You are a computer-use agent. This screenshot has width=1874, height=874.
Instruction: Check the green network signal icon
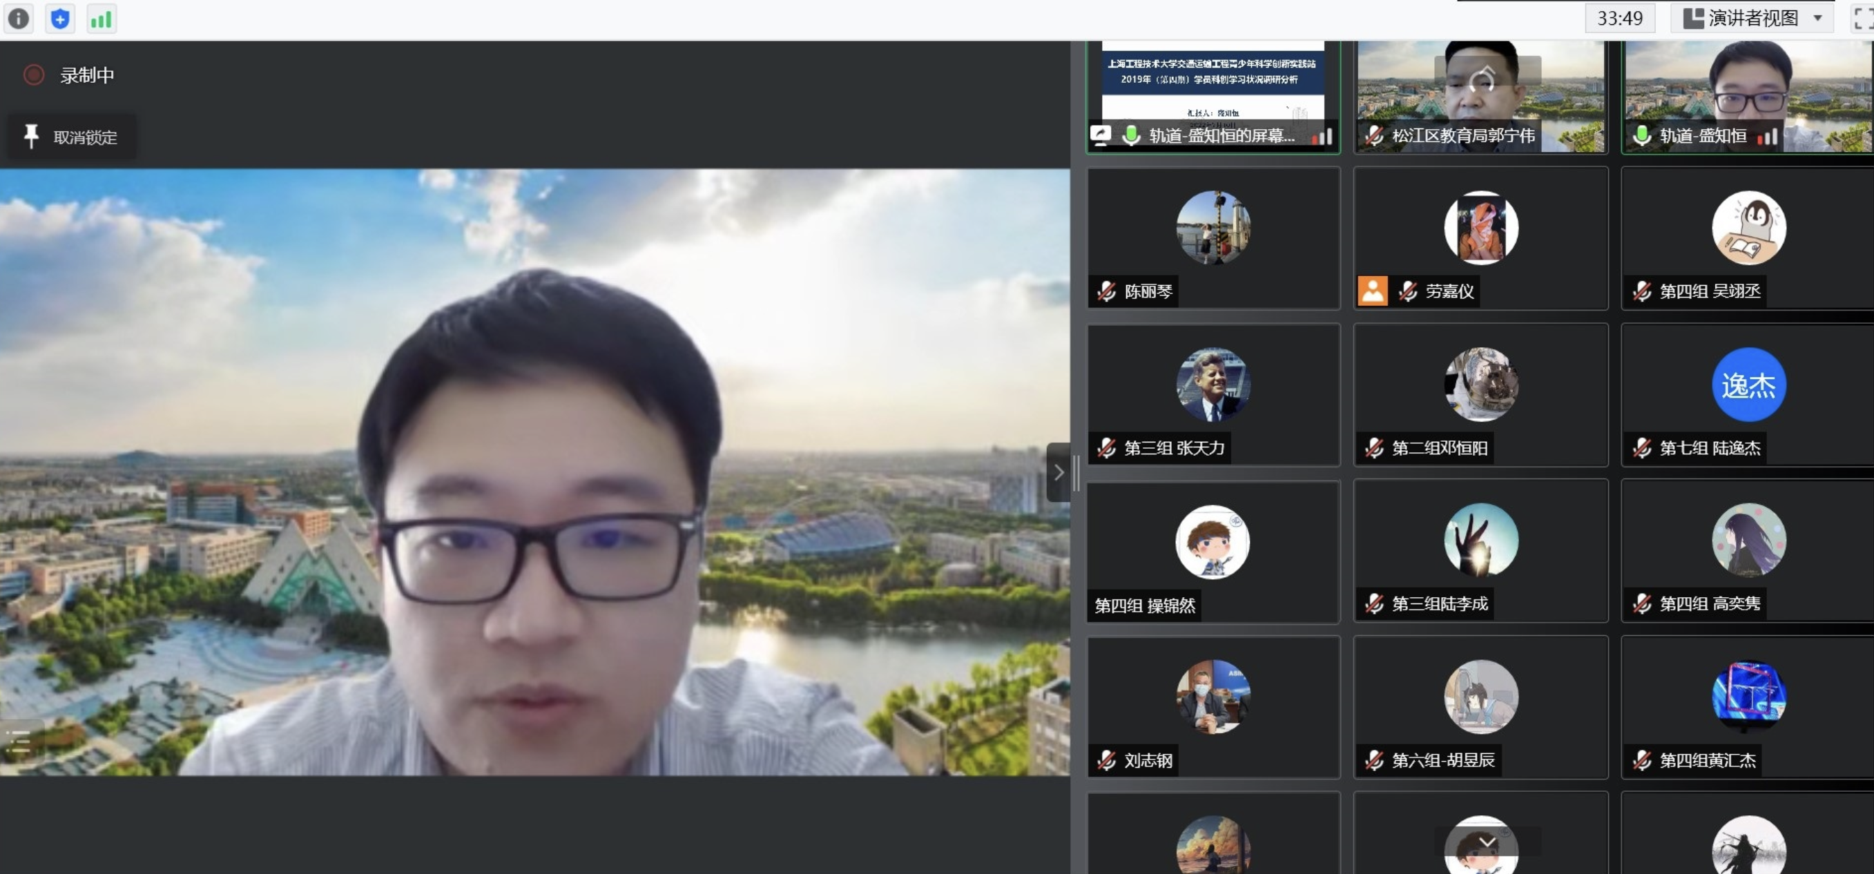[x=101, y=18]
